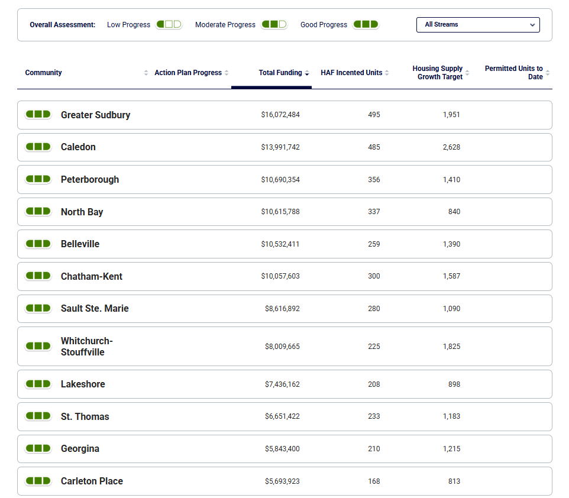
Task: Open the Belleville community row
Action: click(80, 244)
